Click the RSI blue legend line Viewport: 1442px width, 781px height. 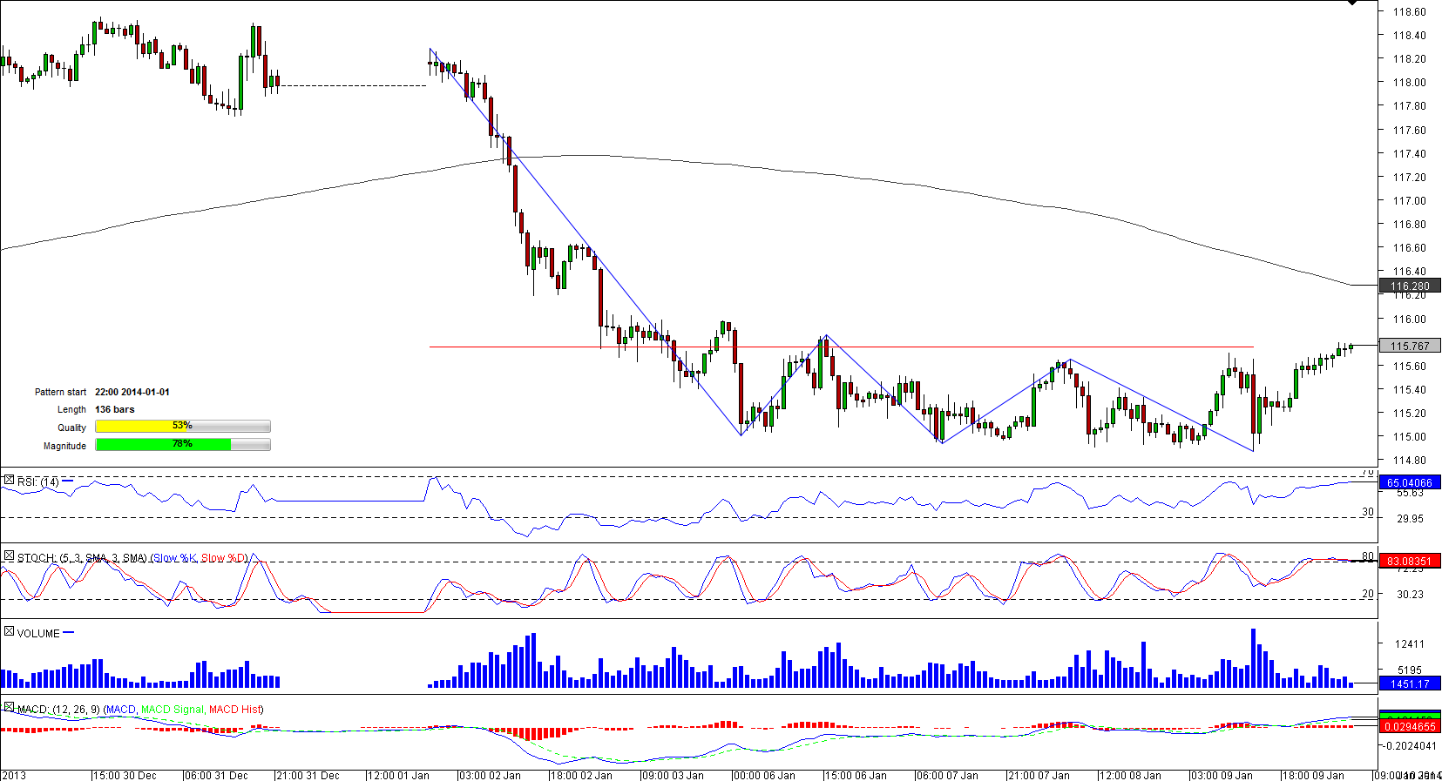pos(68,481)
